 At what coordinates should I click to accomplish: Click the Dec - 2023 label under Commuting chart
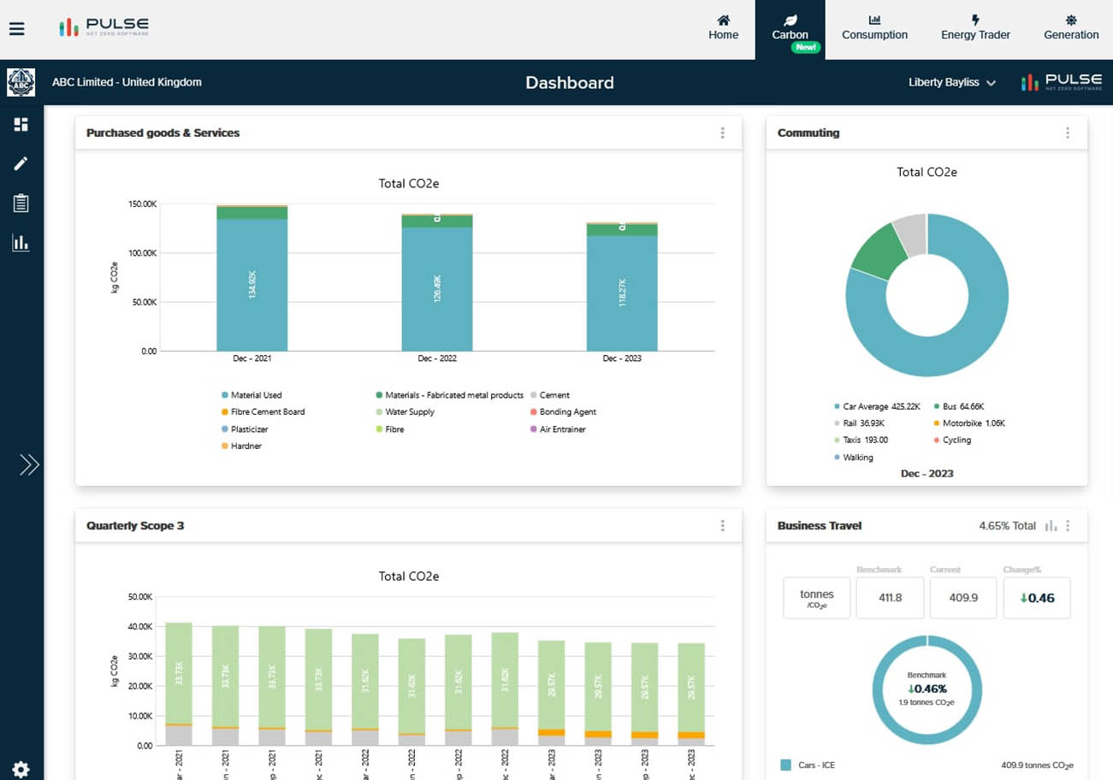point(927,473)
